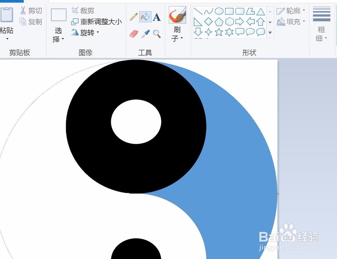Choose the Pentagon shape
The image size is (337, 259).
coord(219,22)
